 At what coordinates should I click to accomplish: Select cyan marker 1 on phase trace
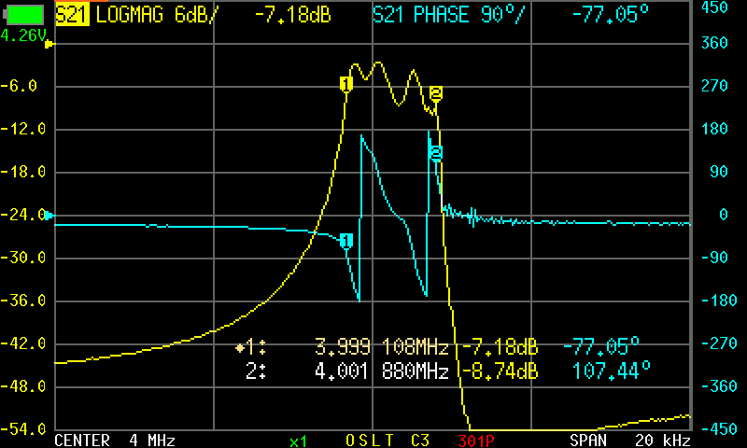click(346, 241)
